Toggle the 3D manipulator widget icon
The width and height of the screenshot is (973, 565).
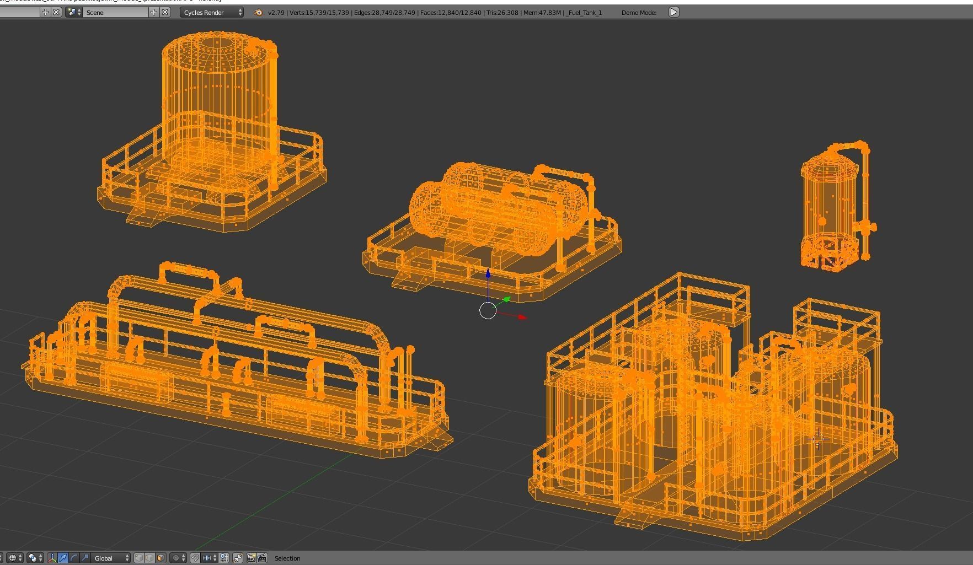[52, 558]
